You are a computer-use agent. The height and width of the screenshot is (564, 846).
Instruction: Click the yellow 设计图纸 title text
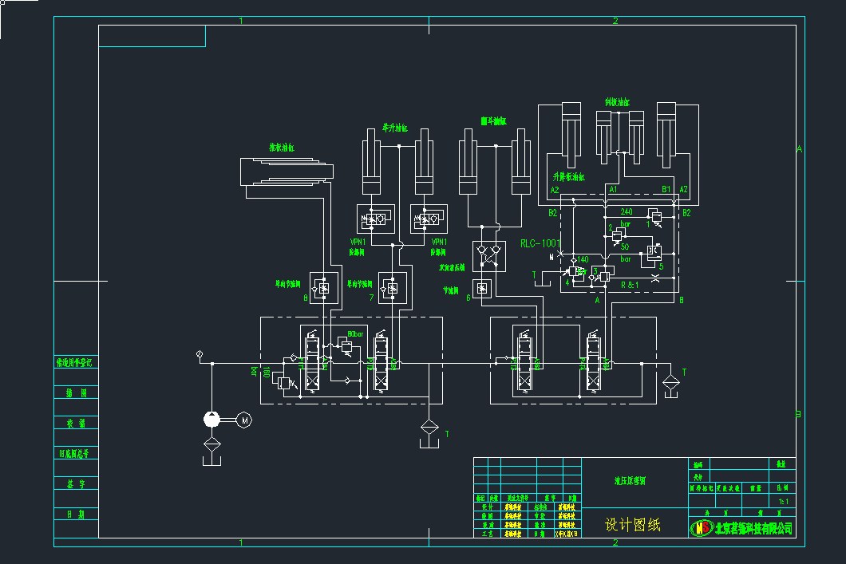pyautogui.click(x=632, y=524)
